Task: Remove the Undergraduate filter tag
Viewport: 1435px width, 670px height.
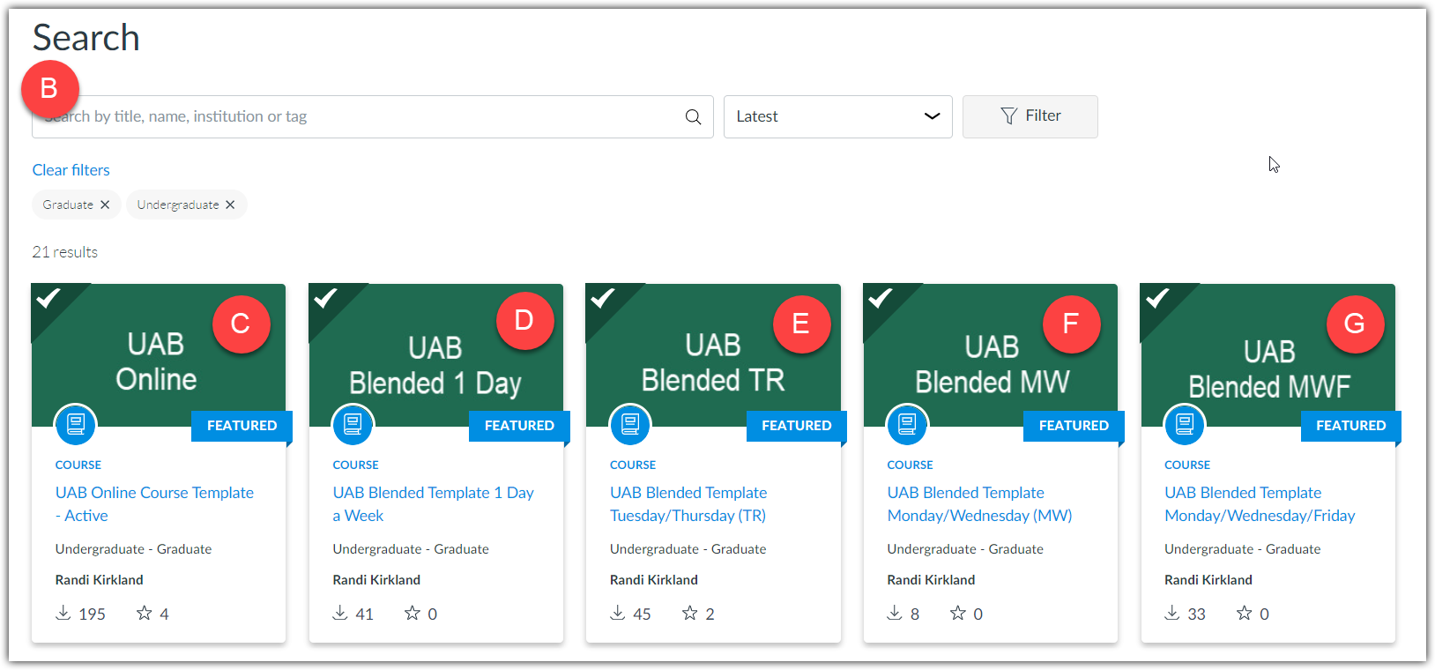Action: coord(230,205)
